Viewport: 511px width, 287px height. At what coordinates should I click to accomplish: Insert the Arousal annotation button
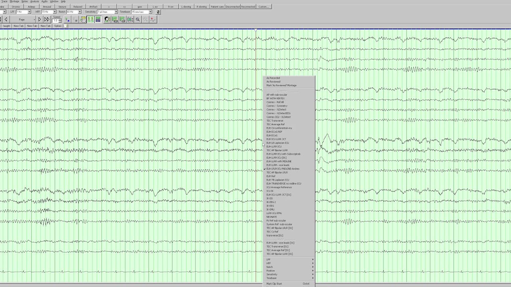[x=47, y=7]
